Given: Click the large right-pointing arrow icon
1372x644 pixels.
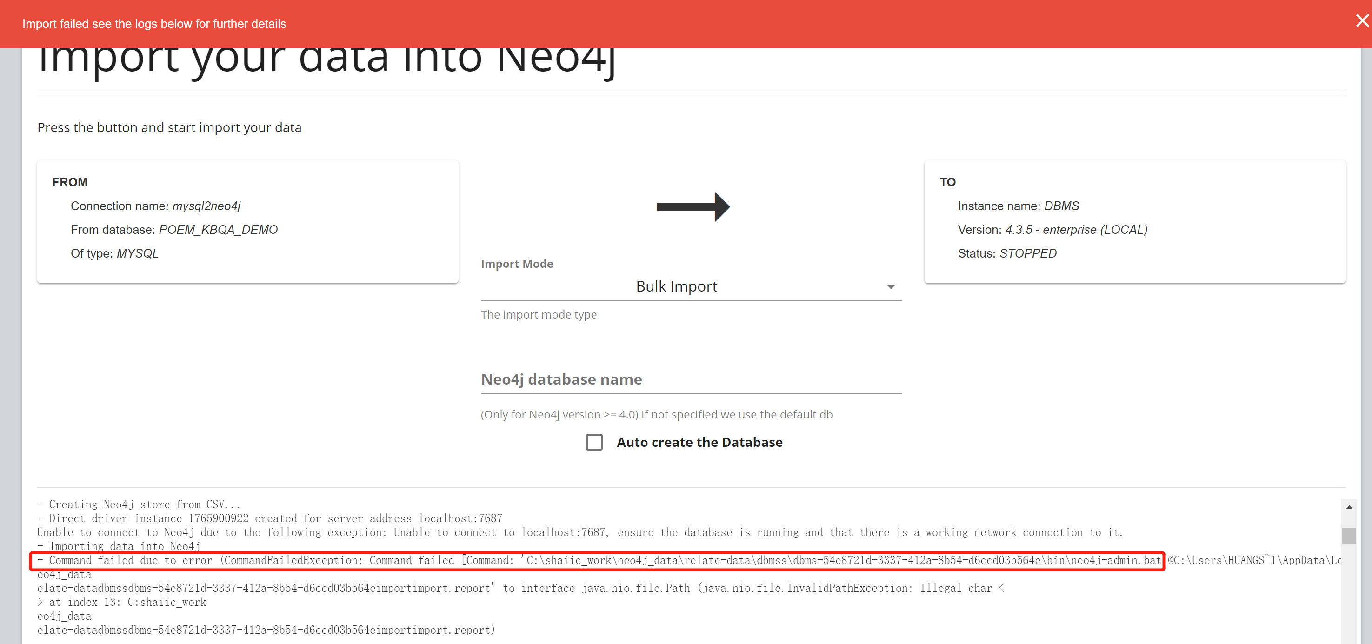Looking at the screenshot, I should 693,206.
